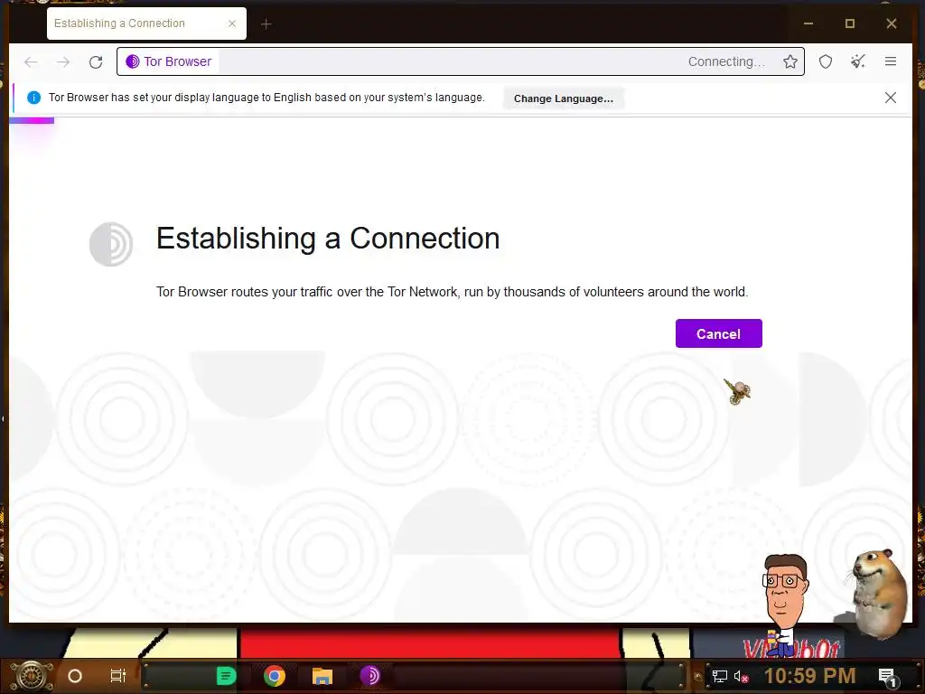Close the Tor Browser window
The image size is (925, 694).
coord(892,23)
